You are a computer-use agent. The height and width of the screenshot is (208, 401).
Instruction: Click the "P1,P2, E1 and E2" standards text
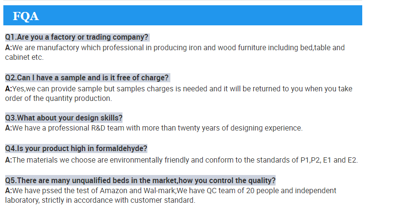(329, 160)
